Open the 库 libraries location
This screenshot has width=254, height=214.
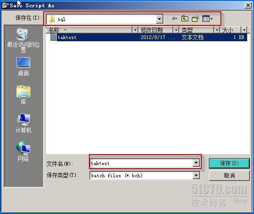(23, 95)
